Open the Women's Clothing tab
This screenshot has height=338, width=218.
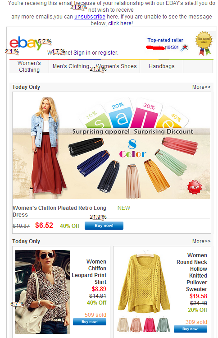click(29, 66)
